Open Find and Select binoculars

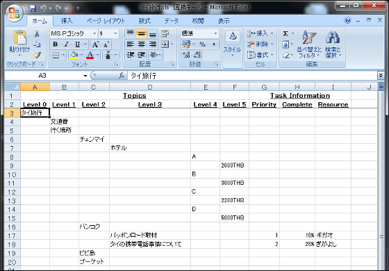pos(333,44)
